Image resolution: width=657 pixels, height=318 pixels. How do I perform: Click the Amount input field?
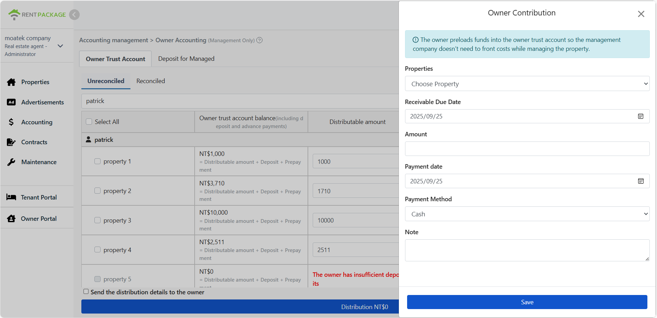[x=527, y=149]
